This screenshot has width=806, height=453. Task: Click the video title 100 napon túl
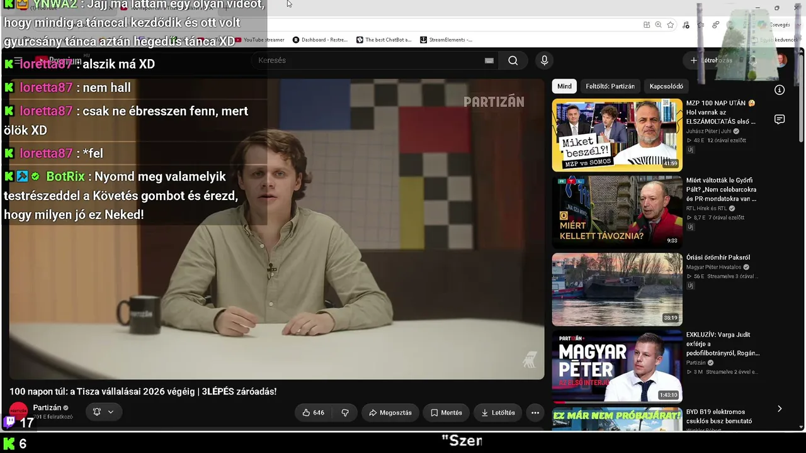pyautogui.click(x=143, y=391)
